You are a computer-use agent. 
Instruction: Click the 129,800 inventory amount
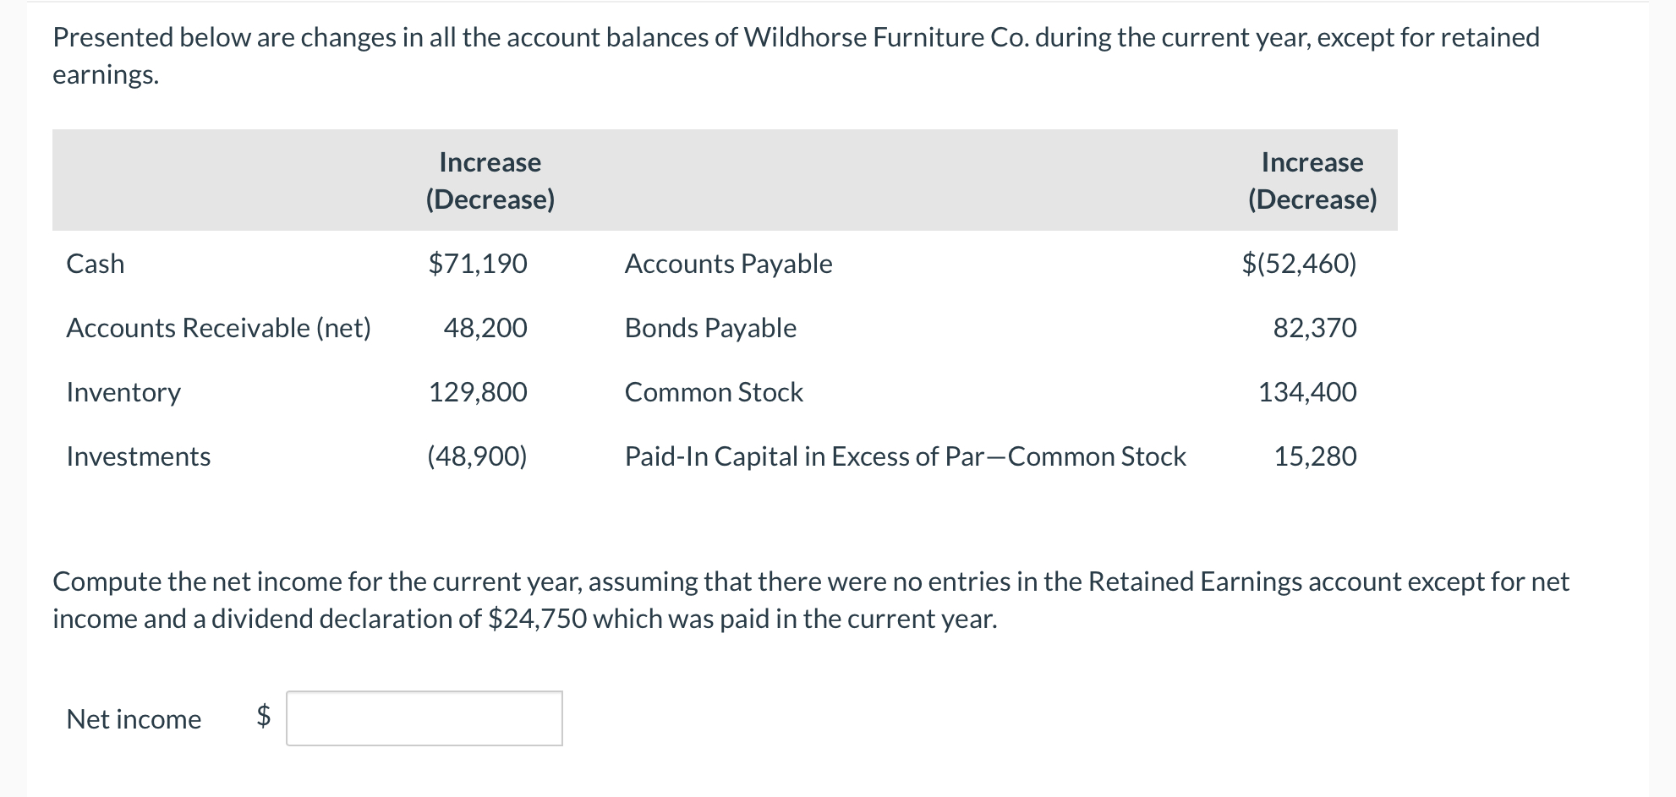coord(478,392)
